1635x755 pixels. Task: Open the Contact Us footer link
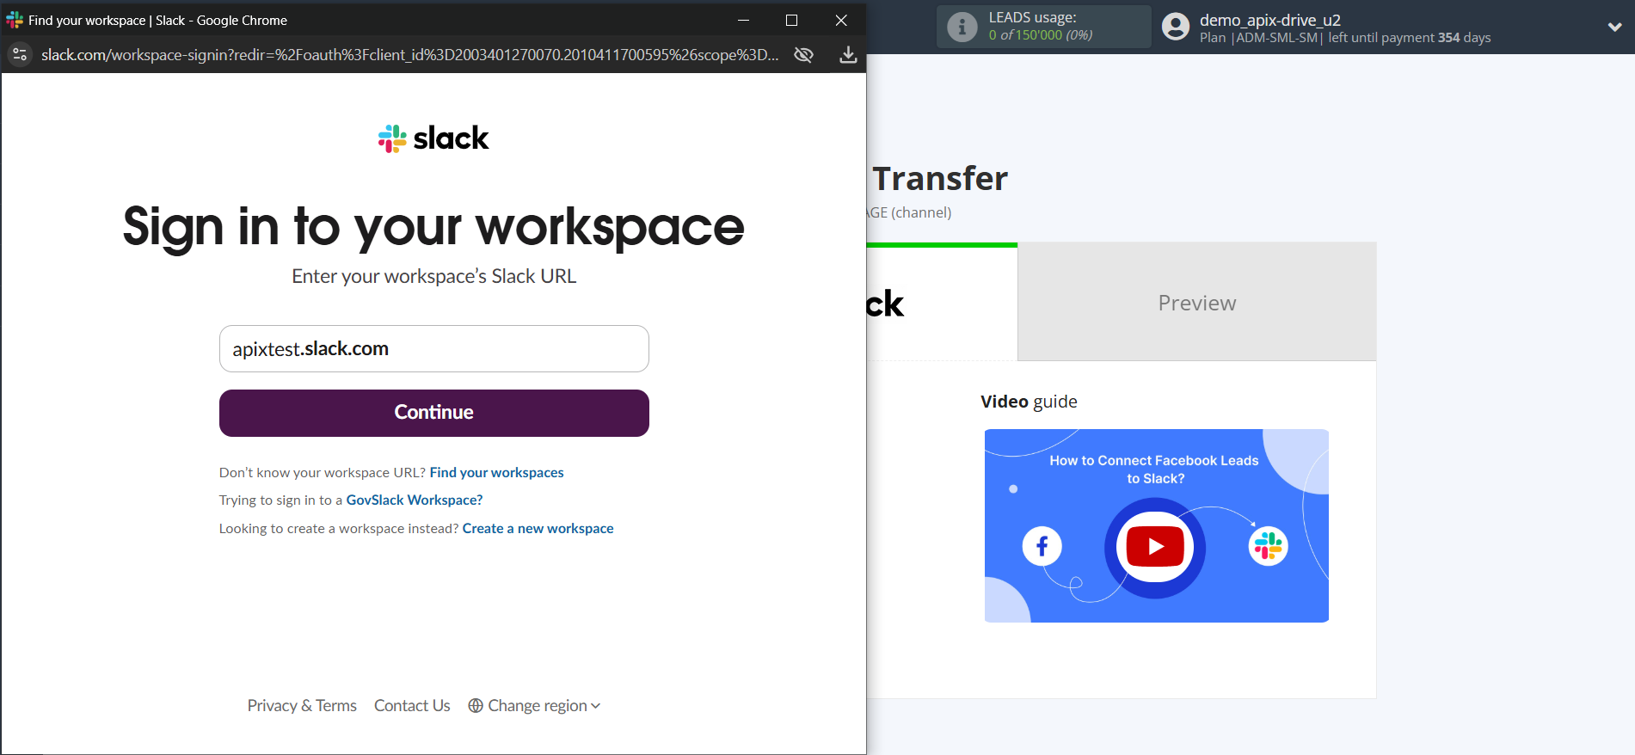(x=412, y=706)
